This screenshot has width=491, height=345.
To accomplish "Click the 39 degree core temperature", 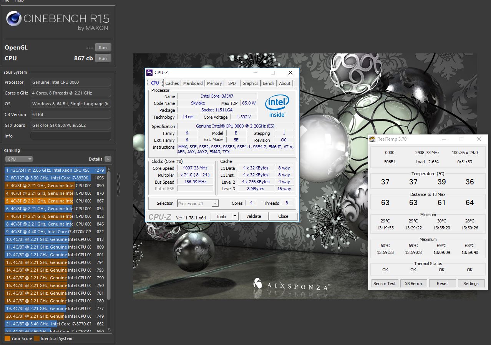I will tap(442, 182).
